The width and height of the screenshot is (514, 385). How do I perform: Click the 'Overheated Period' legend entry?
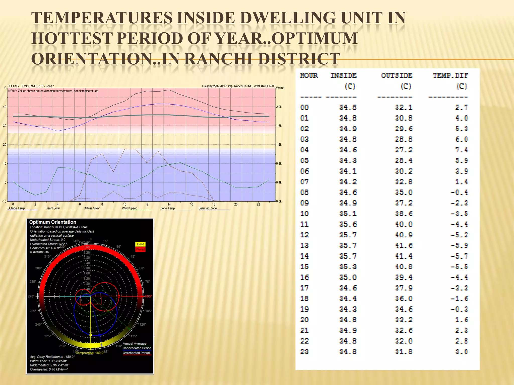(x=136, y=353)
